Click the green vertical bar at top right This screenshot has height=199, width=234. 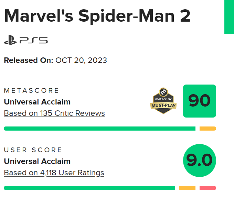[229, 16]
